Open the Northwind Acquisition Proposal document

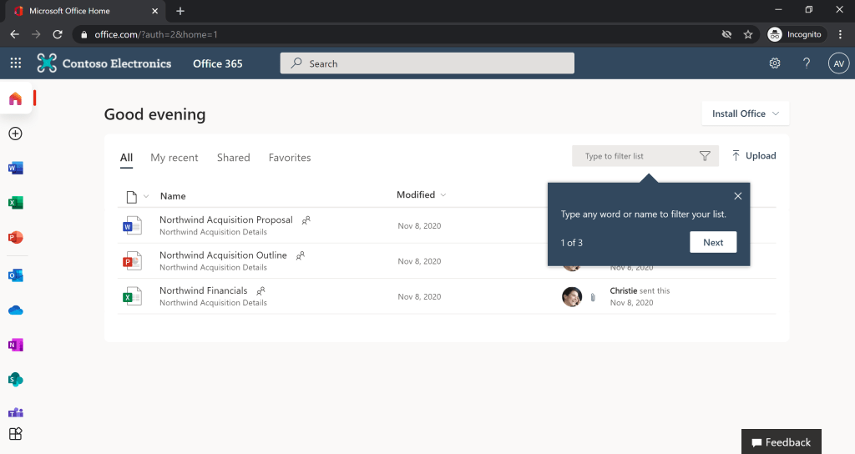pos(225,220)
